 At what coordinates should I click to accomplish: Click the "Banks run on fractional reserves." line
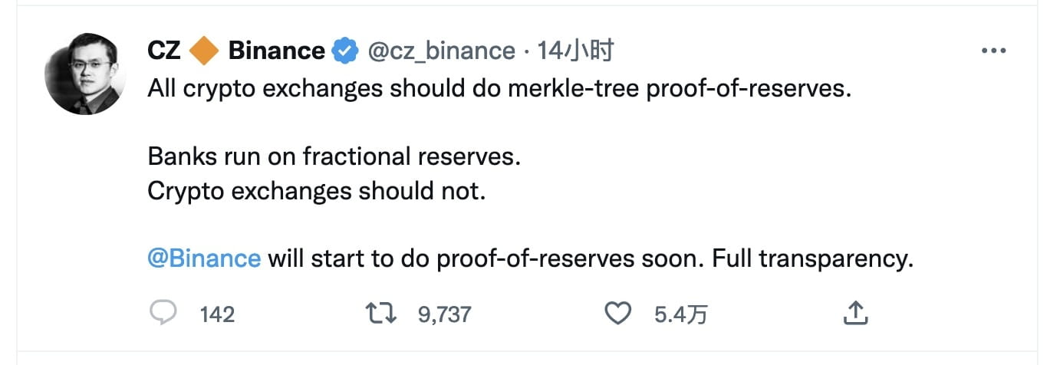point(334,156)
